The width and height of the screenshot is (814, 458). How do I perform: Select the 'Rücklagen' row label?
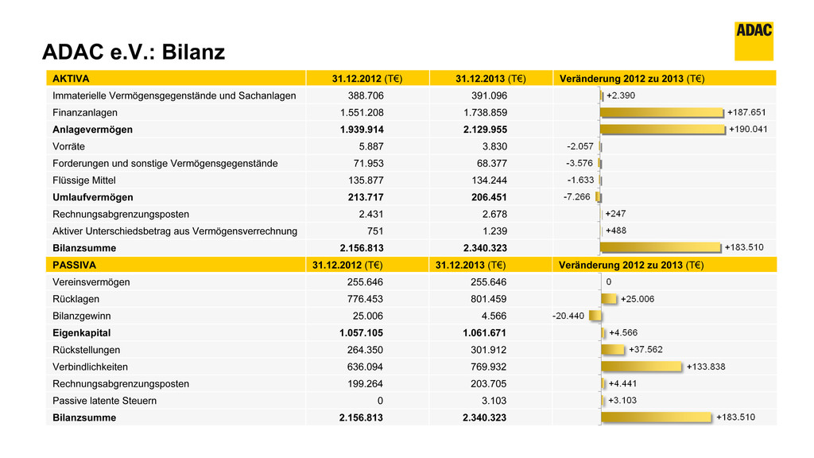click(x=76, y=299)
